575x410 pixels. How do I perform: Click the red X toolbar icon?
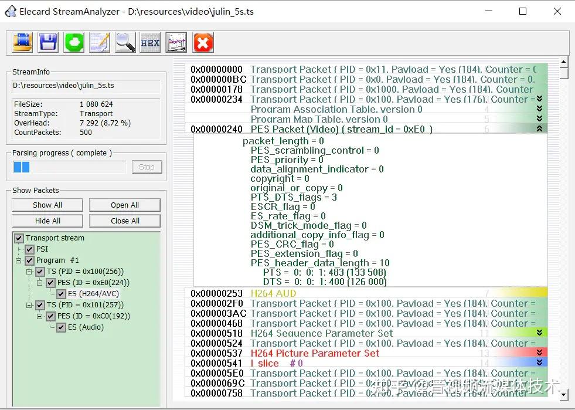pyautogui.click(x=203, y=42)
